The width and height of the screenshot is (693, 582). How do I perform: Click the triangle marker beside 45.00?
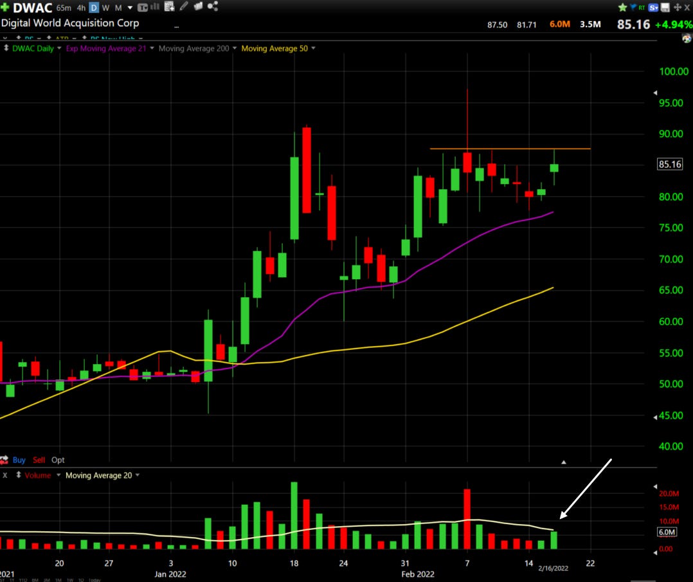coord(655,417)
